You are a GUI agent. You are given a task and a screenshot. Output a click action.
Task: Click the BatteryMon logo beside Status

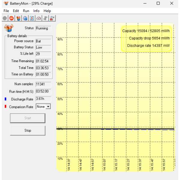9,28
